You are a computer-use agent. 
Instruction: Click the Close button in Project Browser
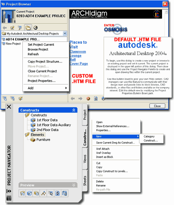tap(157, 106)
